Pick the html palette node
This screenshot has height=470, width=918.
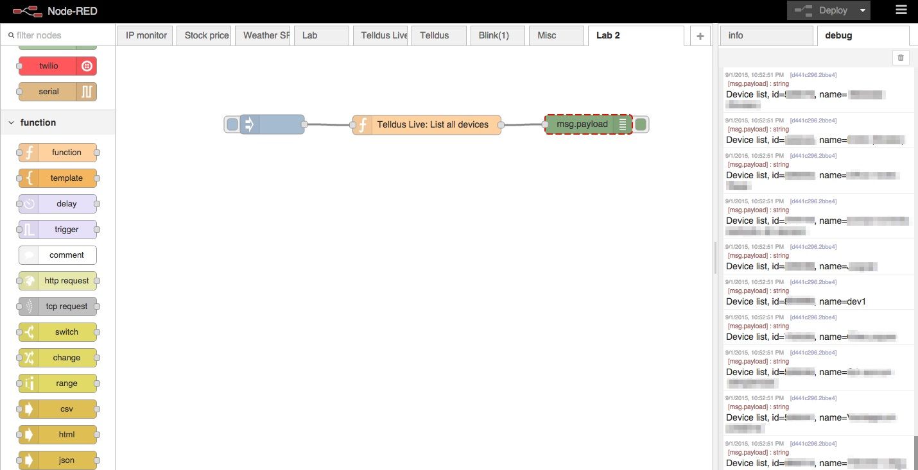click(x=58, y=435)
